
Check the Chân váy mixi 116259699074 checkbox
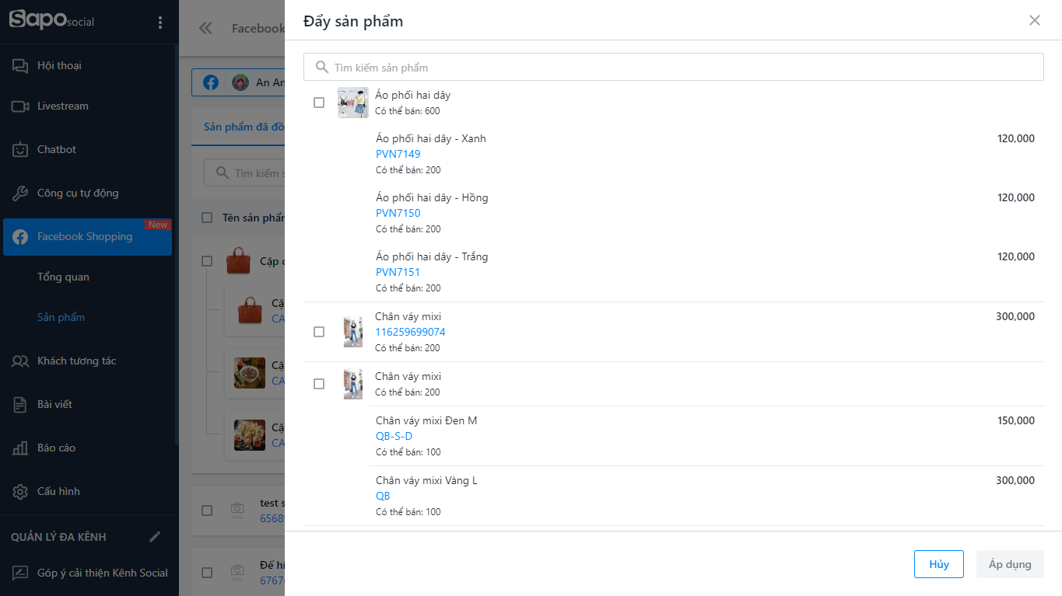point(319,332)
